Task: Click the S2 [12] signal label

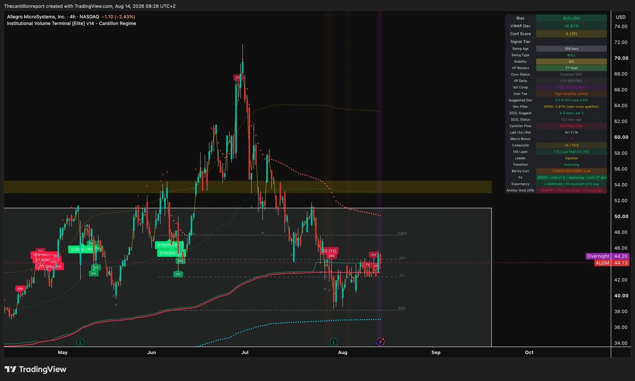Action: click(330, 251)
